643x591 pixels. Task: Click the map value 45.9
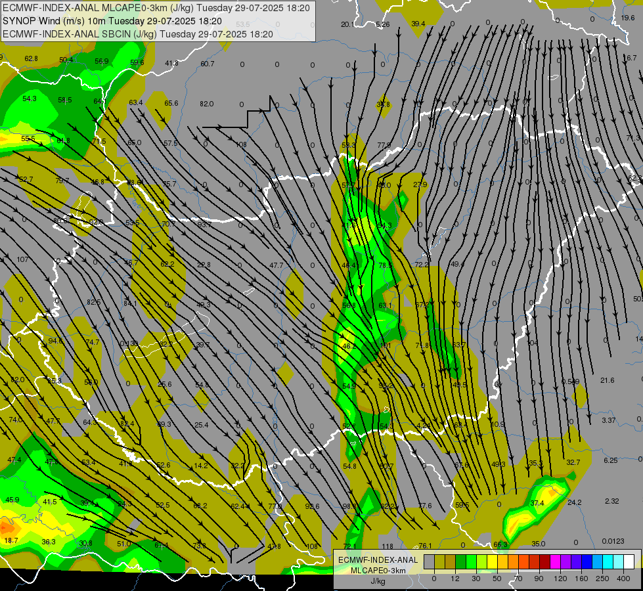(12, 500)
